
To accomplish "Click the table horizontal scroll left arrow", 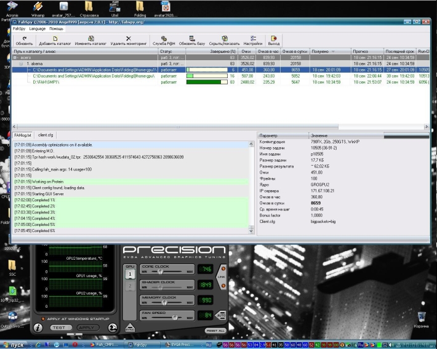I will (15, 127).
